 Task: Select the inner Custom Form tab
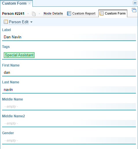click(x=113, y=13)
